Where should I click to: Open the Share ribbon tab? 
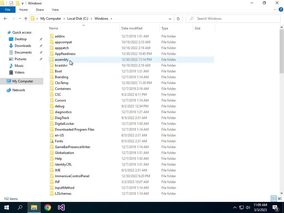pyautogui.click(x=40, y=10)
